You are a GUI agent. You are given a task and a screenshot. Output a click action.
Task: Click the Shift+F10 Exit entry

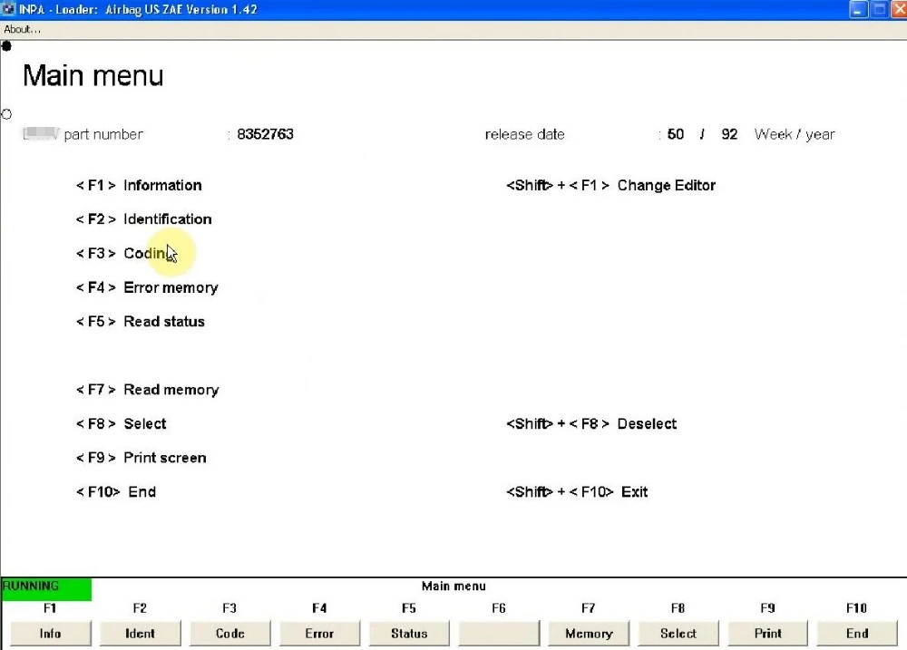point(577,491)
